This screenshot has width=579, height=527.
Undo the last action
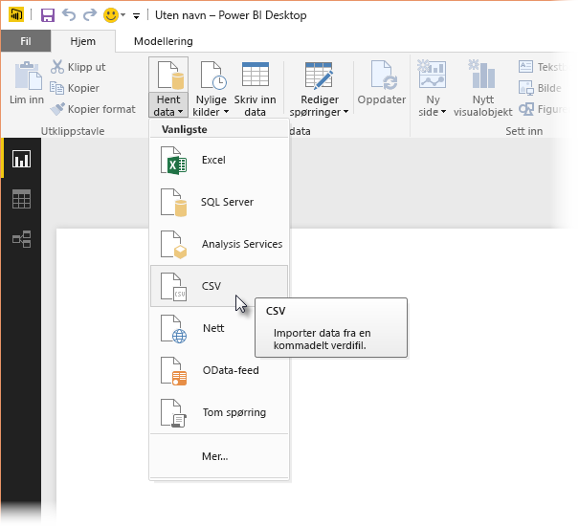tap(69, 15)
